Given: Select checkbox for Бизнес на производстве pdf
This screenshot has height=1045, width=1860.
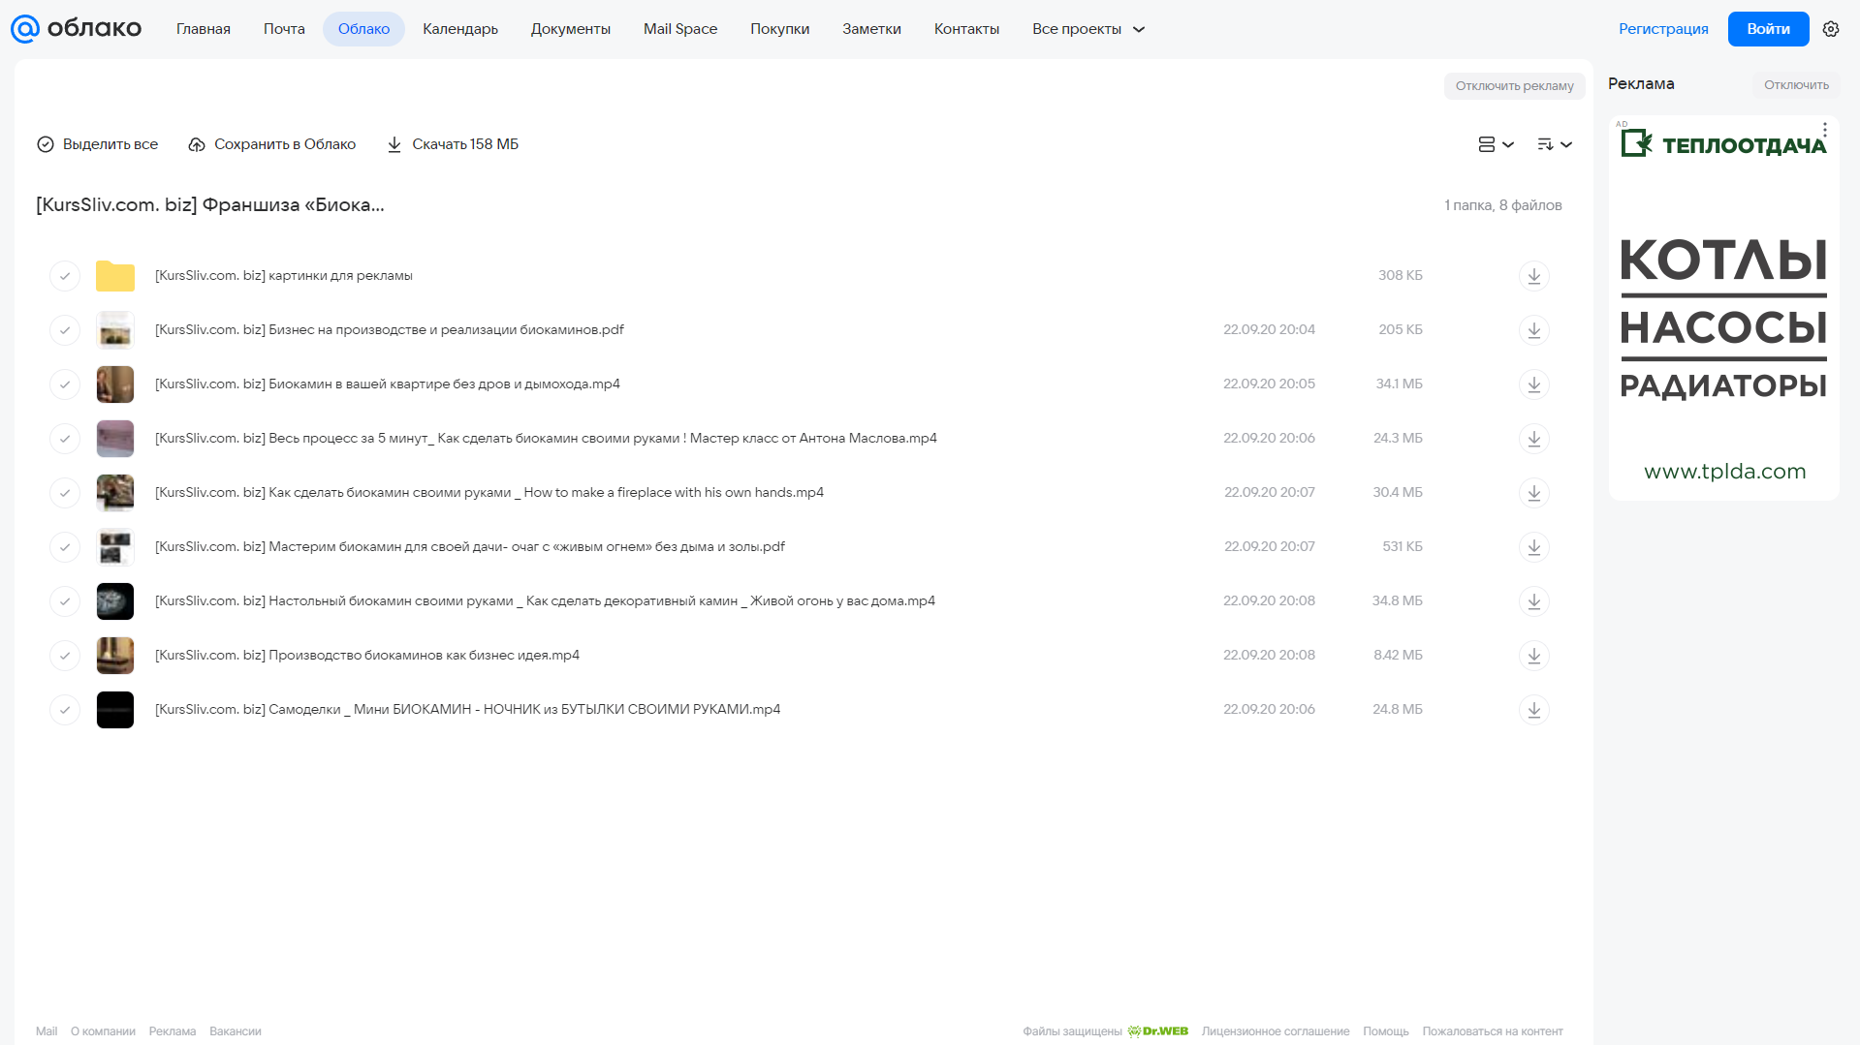Looking at the screenshot, I should pos(65,330).
